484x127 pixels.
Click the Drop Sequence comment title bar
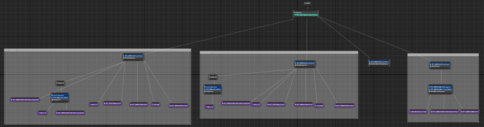[x=279, y=53]
